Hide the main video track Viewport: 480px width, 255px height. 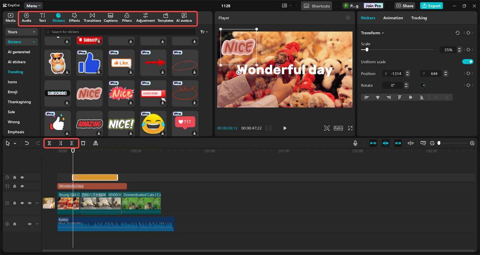coord(22,203)
